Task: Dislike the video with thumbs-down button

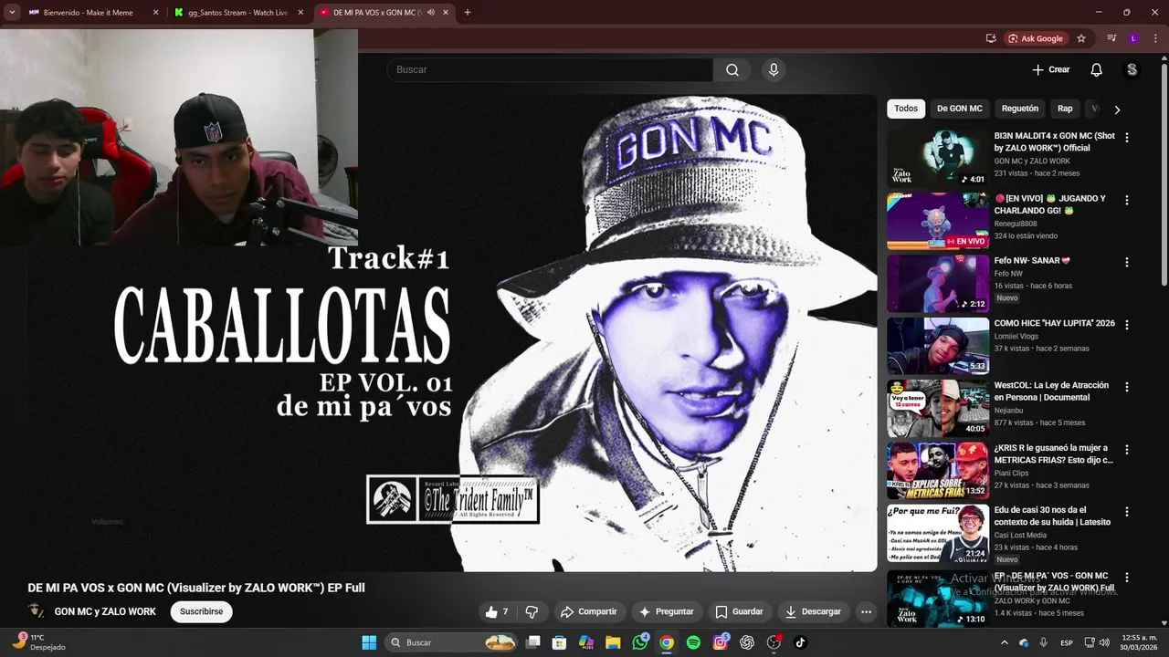Action: click(532, 611)
